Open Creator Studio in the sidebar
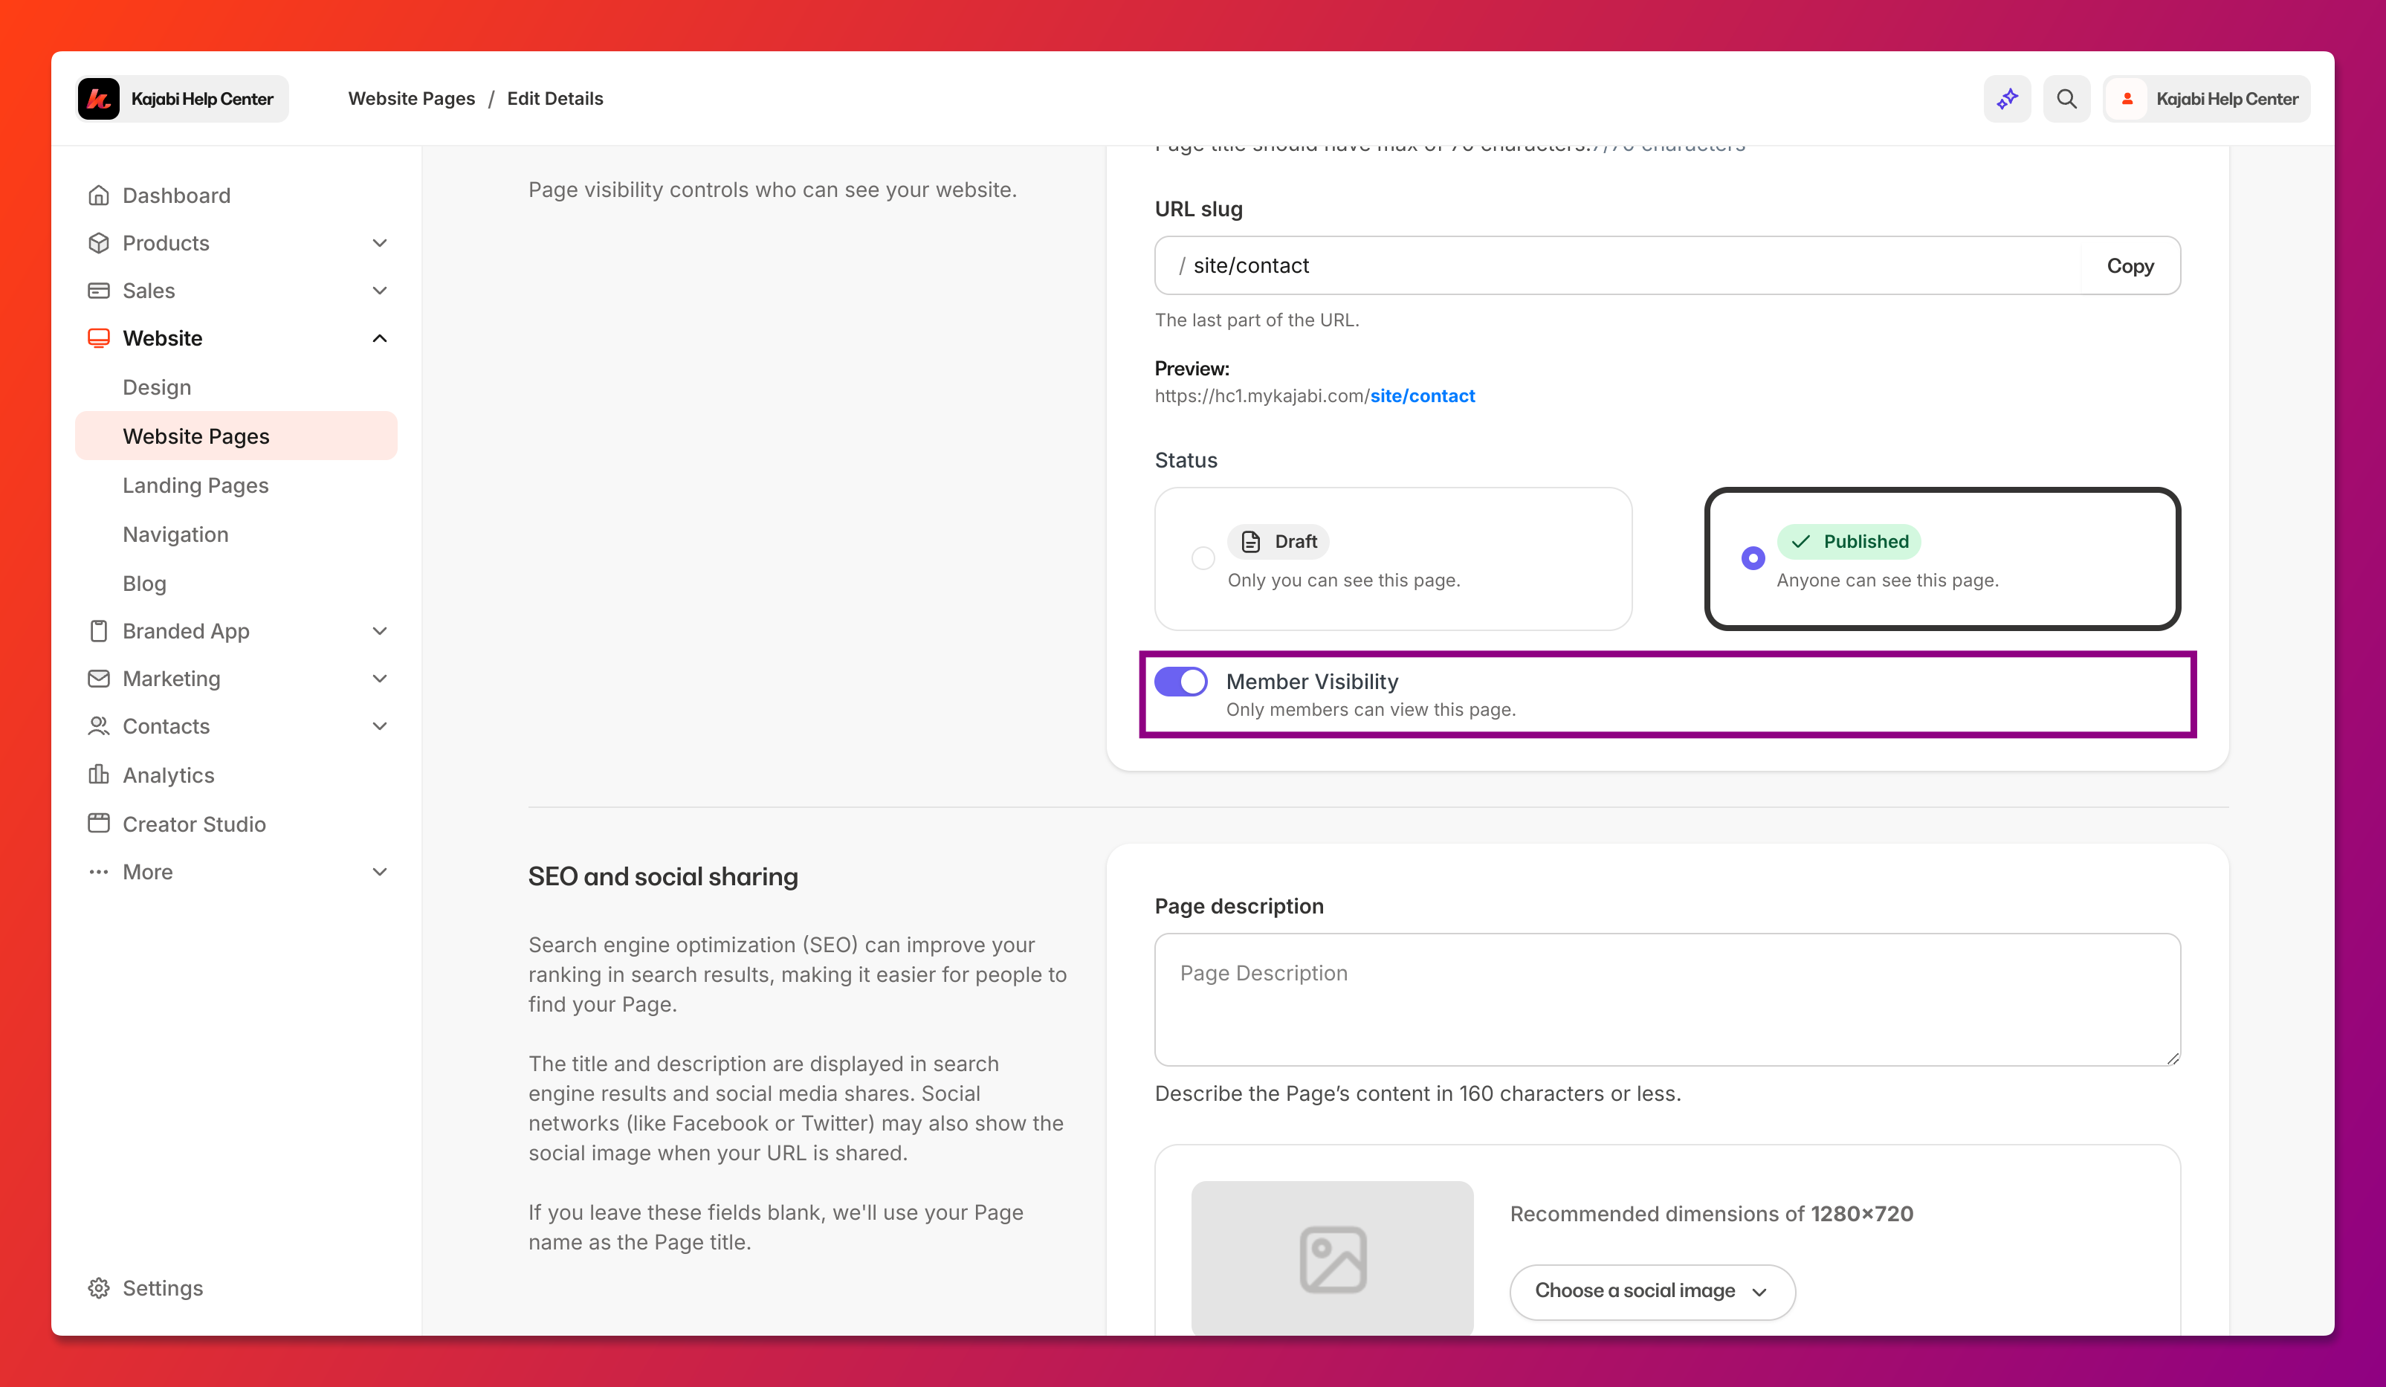 click(x=194, y=824)
